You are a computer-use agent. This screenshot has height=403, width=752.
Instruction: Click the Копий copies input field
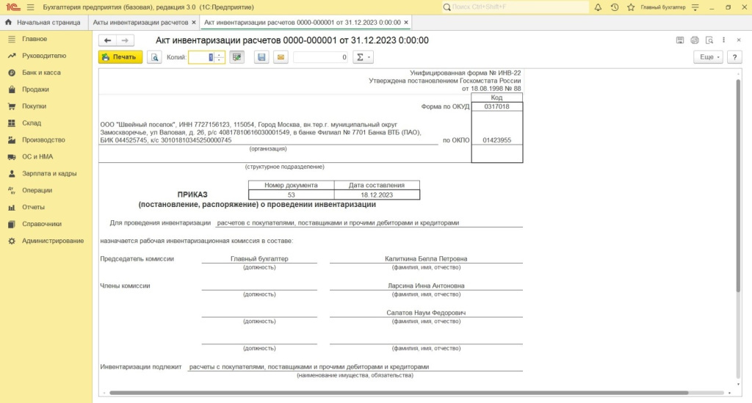(201, 57)
